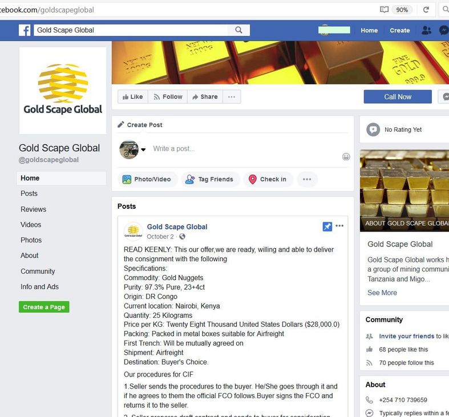Open the About sidebar section
449x417 pixels.
tap(29, 256)
